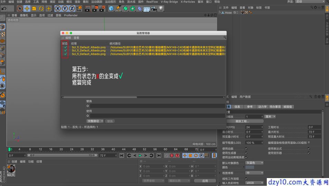Open the 完整路径 dropdown
This screenshot has height=186, width=329.
95,121
